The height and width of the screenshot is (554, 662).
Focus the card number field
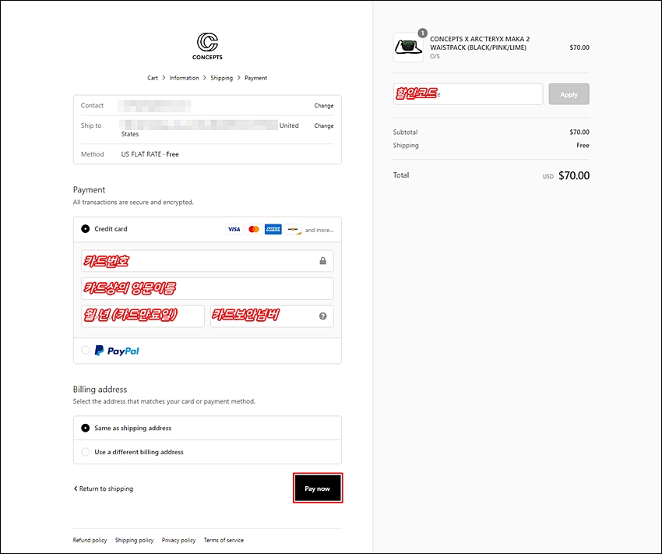click(207, 261)
